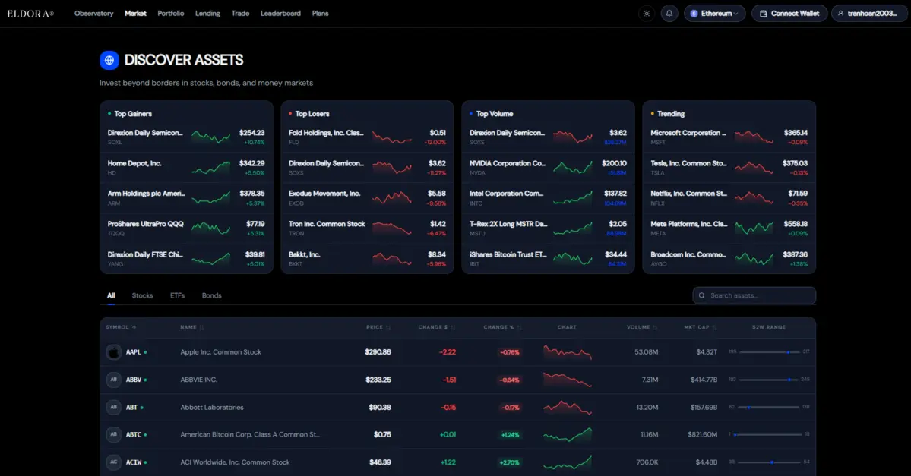Sort table by Volume column

(x=642, y=327)
